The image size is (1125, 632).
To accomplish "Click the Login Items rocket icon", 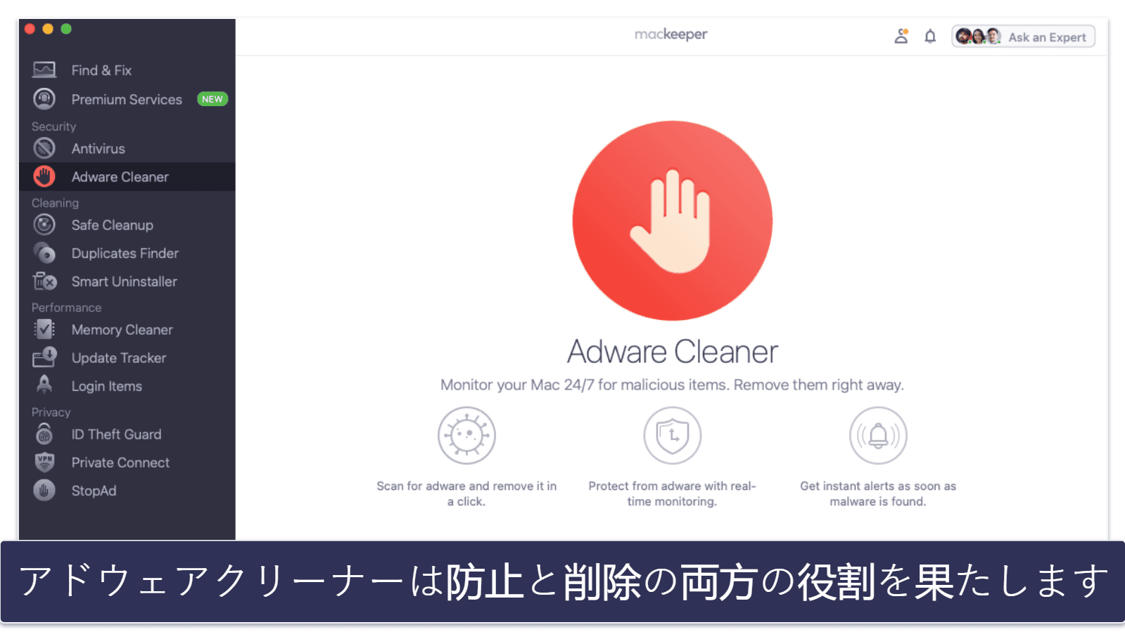I will click(44, 385).
